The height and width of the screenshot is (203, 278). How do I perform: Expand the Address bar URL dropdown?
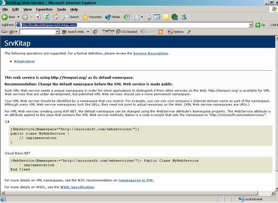coord(251,25)
